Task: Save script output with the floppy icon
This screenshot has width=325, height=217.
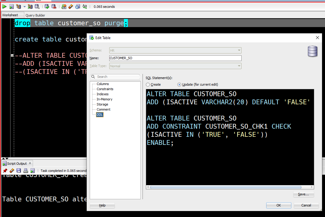Action: [x=19, y=171]
